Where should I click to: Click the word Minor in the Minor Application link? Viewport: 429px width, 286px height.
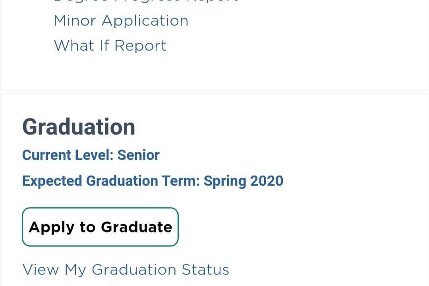(x=75, y=21)
